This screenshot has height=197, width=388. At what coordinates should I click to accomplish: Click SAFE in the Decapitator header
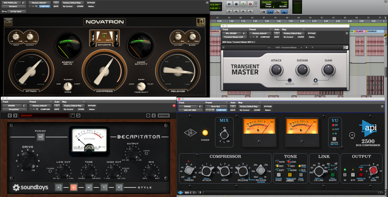pyautogui.click(x=57, y=109)
